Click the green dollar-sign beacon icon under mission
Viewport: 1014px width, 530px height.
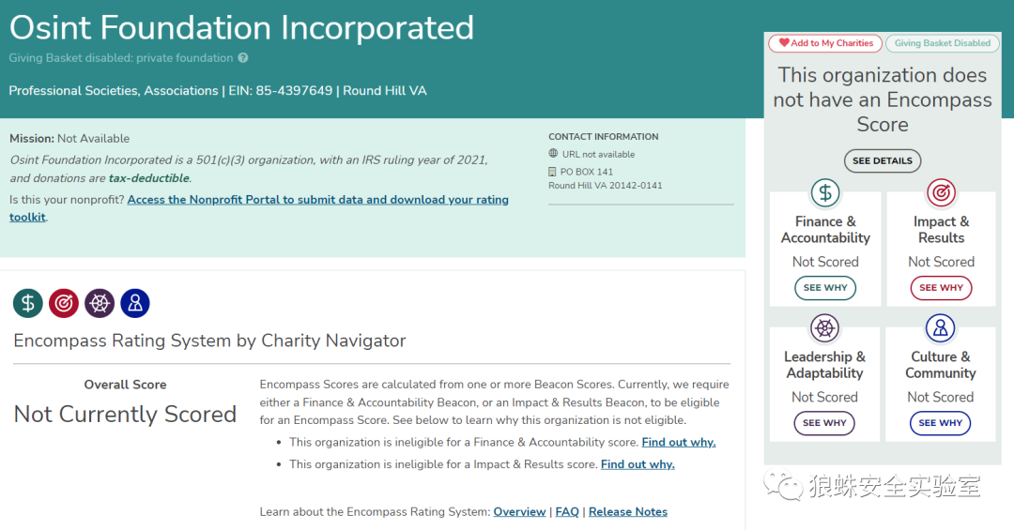[28, 303]
